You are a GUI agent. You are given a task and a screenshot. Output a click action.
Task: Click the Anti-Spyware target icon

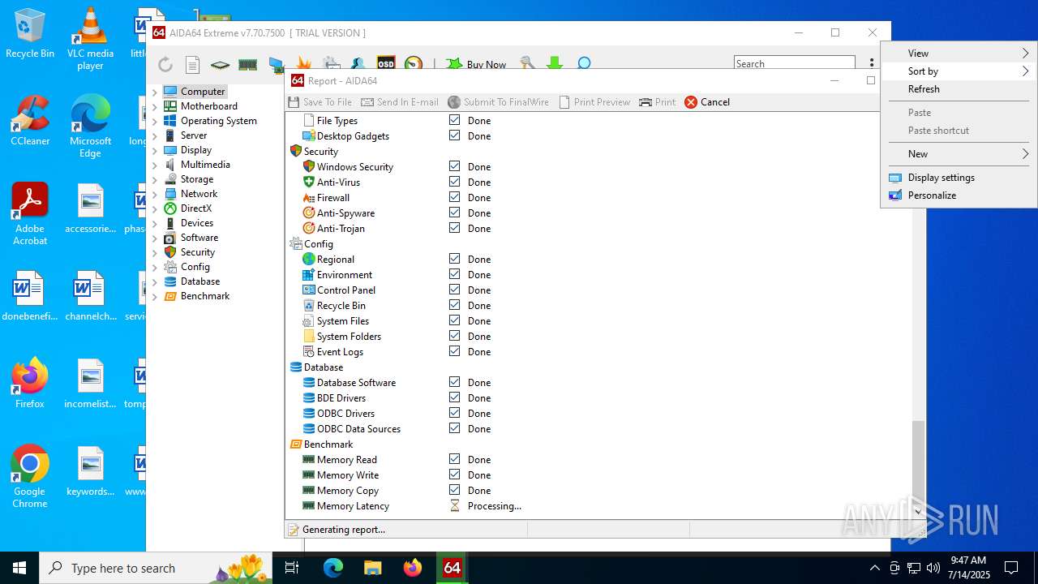(x=308, y=213)
